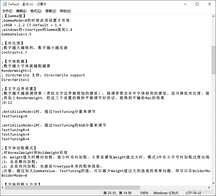
Task: Open the 帮助(H) menu
Action: coord(65,11)
